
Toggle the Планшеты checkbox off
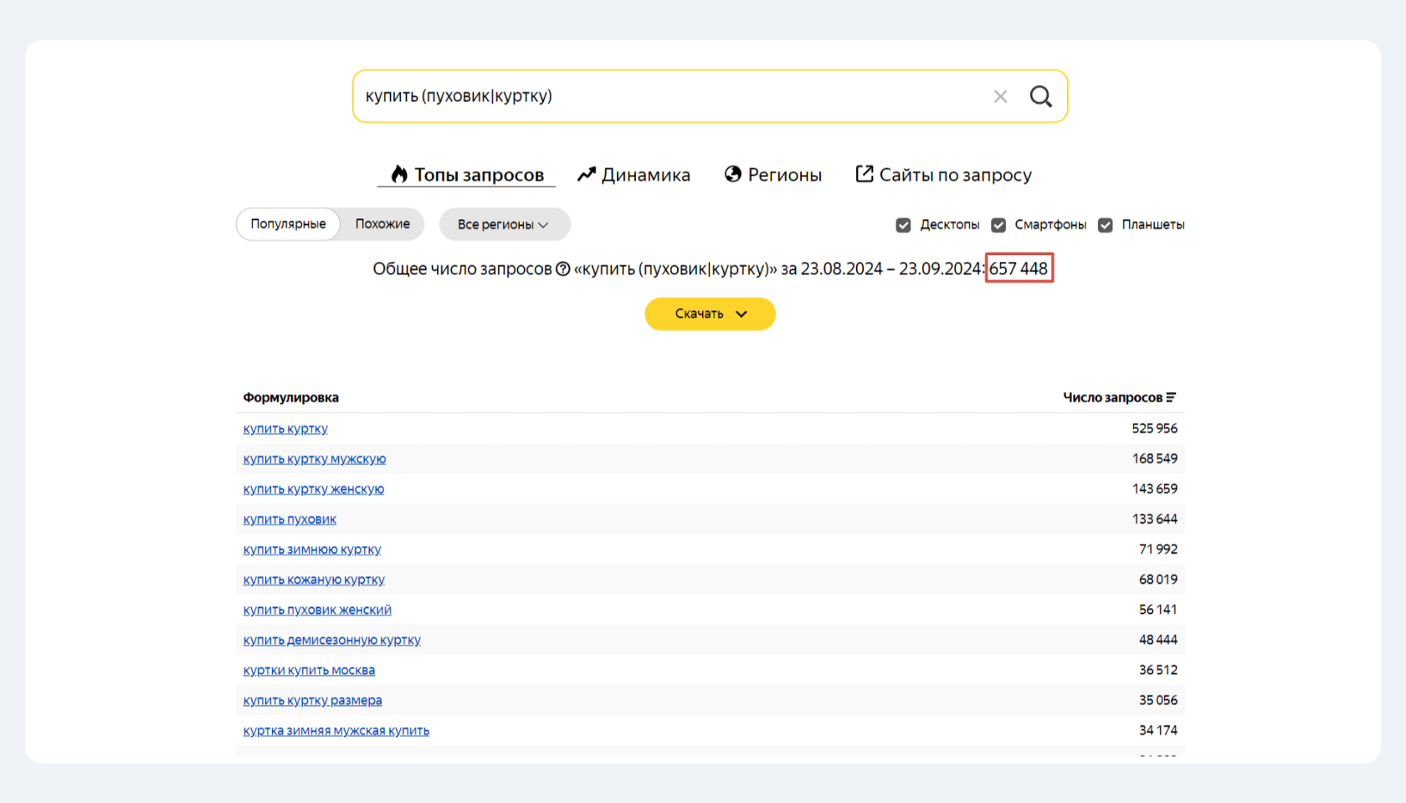tap(1105, 224)
